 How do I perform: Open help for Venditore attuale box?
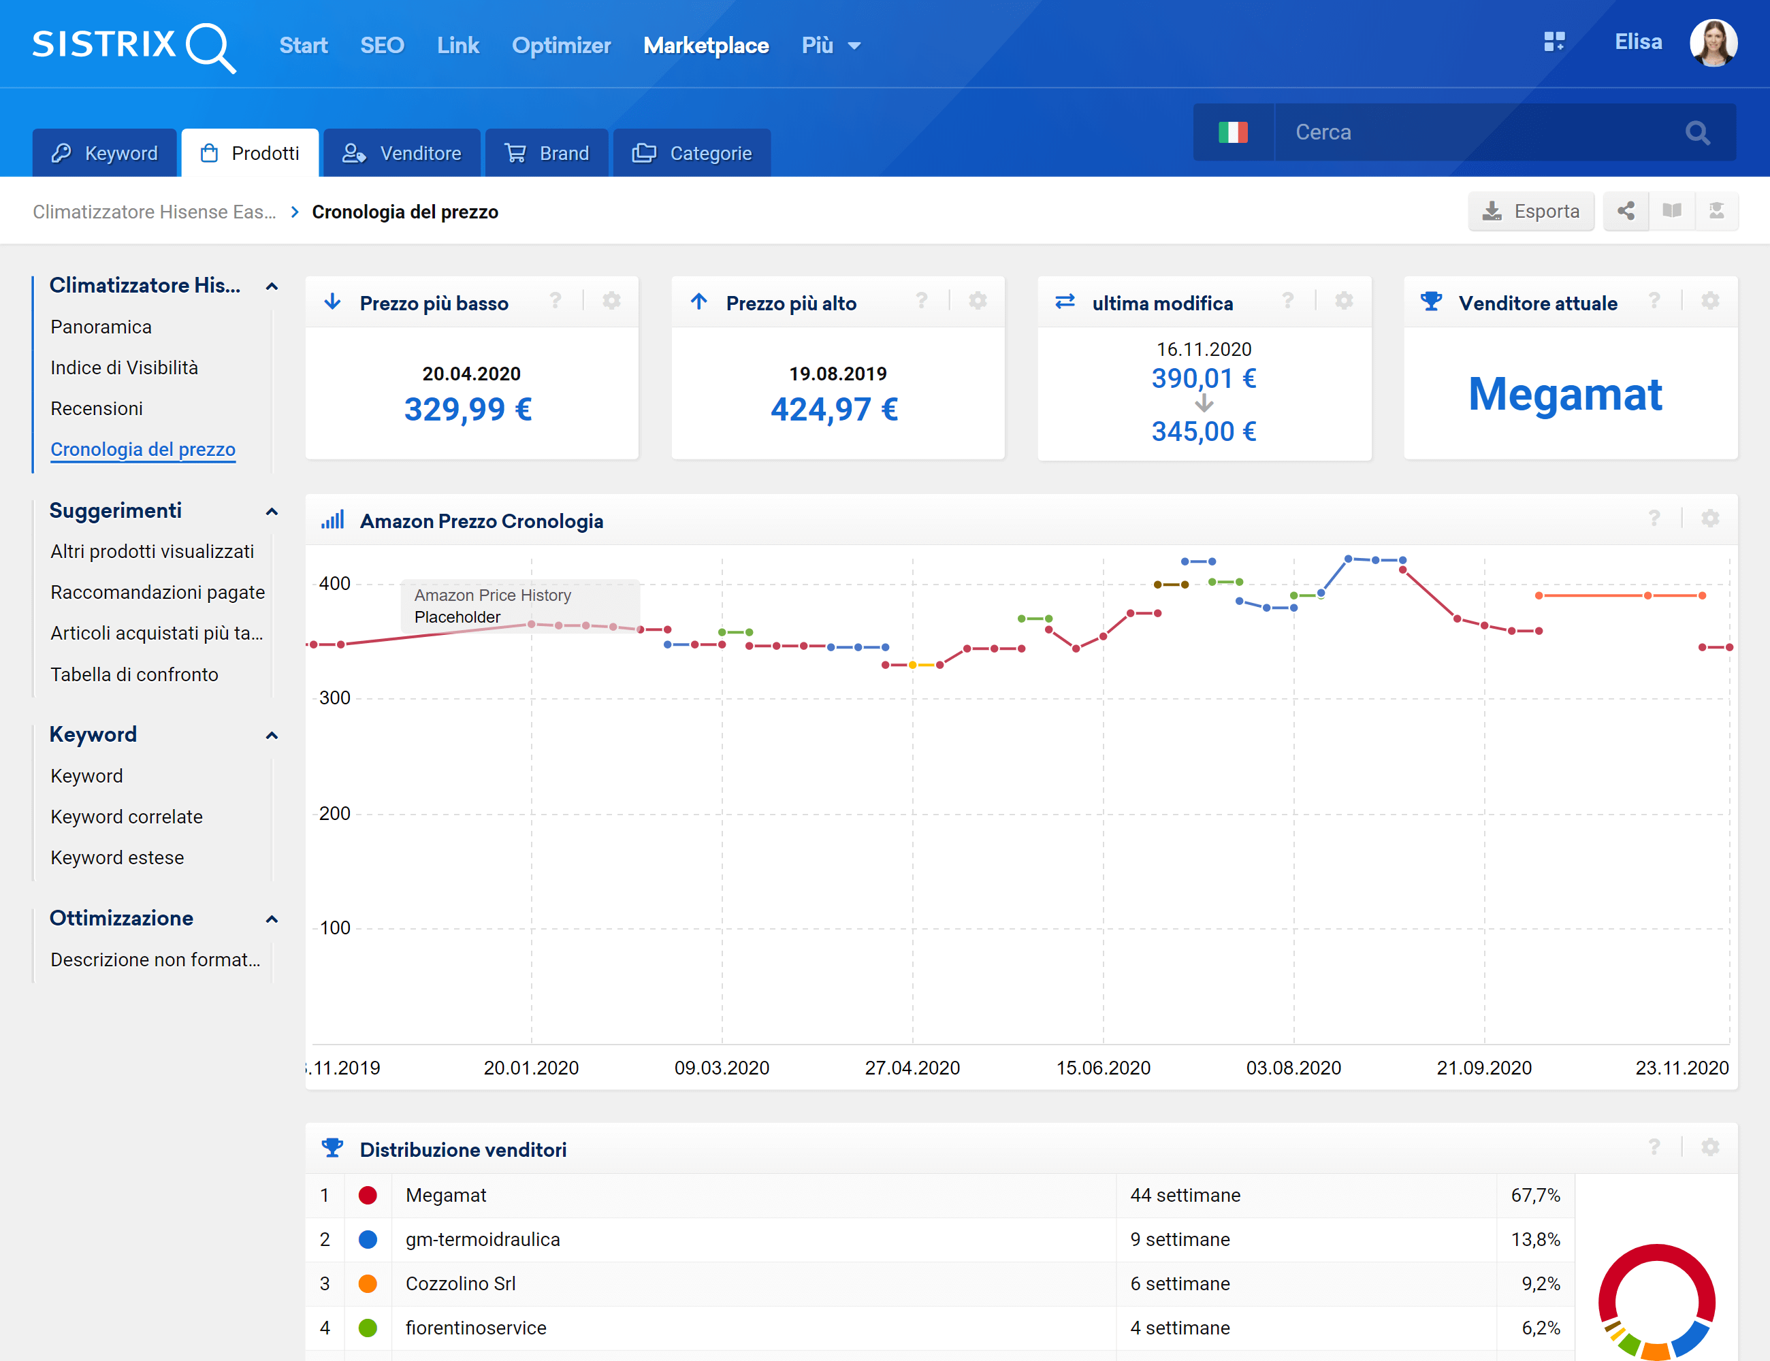tap(1654, 301)
